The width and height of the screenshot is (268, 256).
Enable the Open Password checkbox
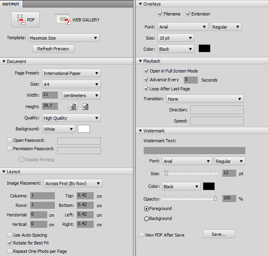(10, 140)
